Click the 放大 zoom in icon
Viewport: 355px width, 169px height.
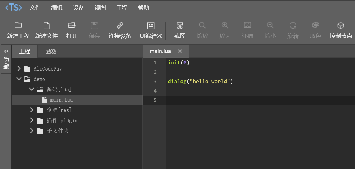tap(225, 25)
